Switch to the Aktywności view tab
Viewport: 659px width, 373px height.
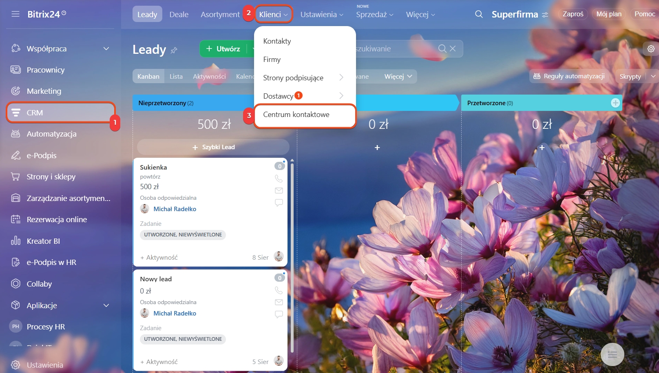point(209,76)
